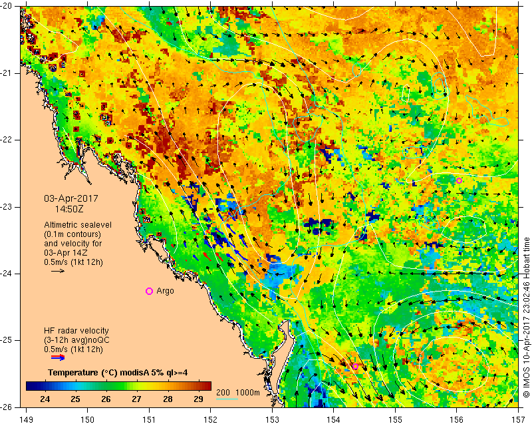Click the latitude axis label -20
Viewport: 532px width, 426px height.
pyautogui.click(x=7, y=6)
